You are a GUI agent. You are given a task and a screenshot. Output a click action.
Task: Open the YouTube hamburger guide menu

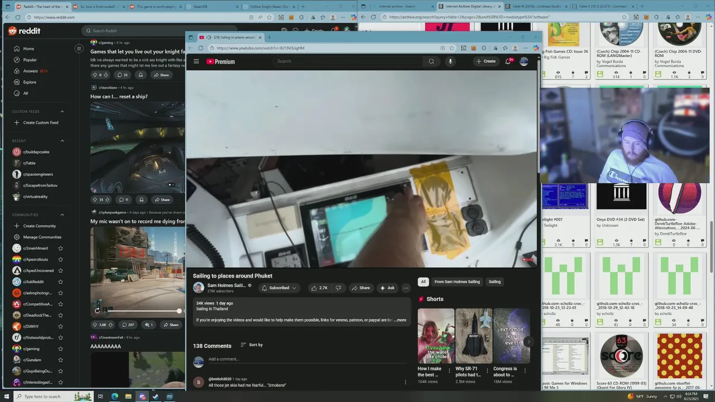coord(196,61)
